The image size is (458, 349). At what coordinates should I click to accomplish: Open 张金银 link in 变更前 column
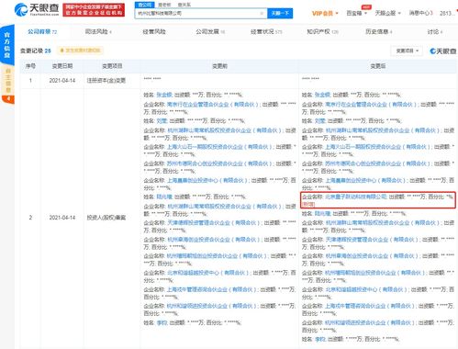point(164,95)
